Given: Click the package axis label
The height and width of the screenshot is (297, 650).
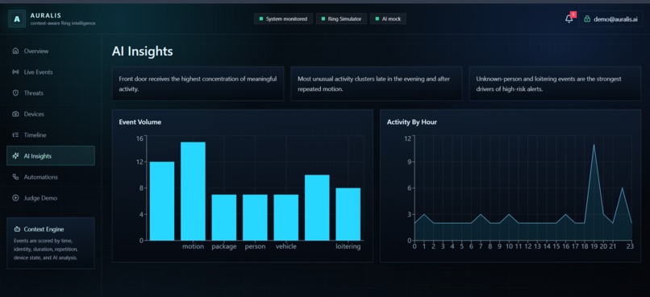Looking at the screenshot, I should [x=224, y=246].
